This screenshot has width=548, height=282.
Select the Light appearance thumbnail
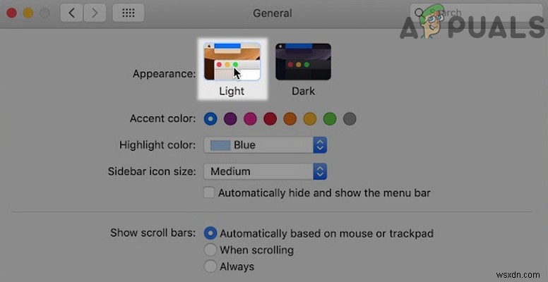click(232, 61)
